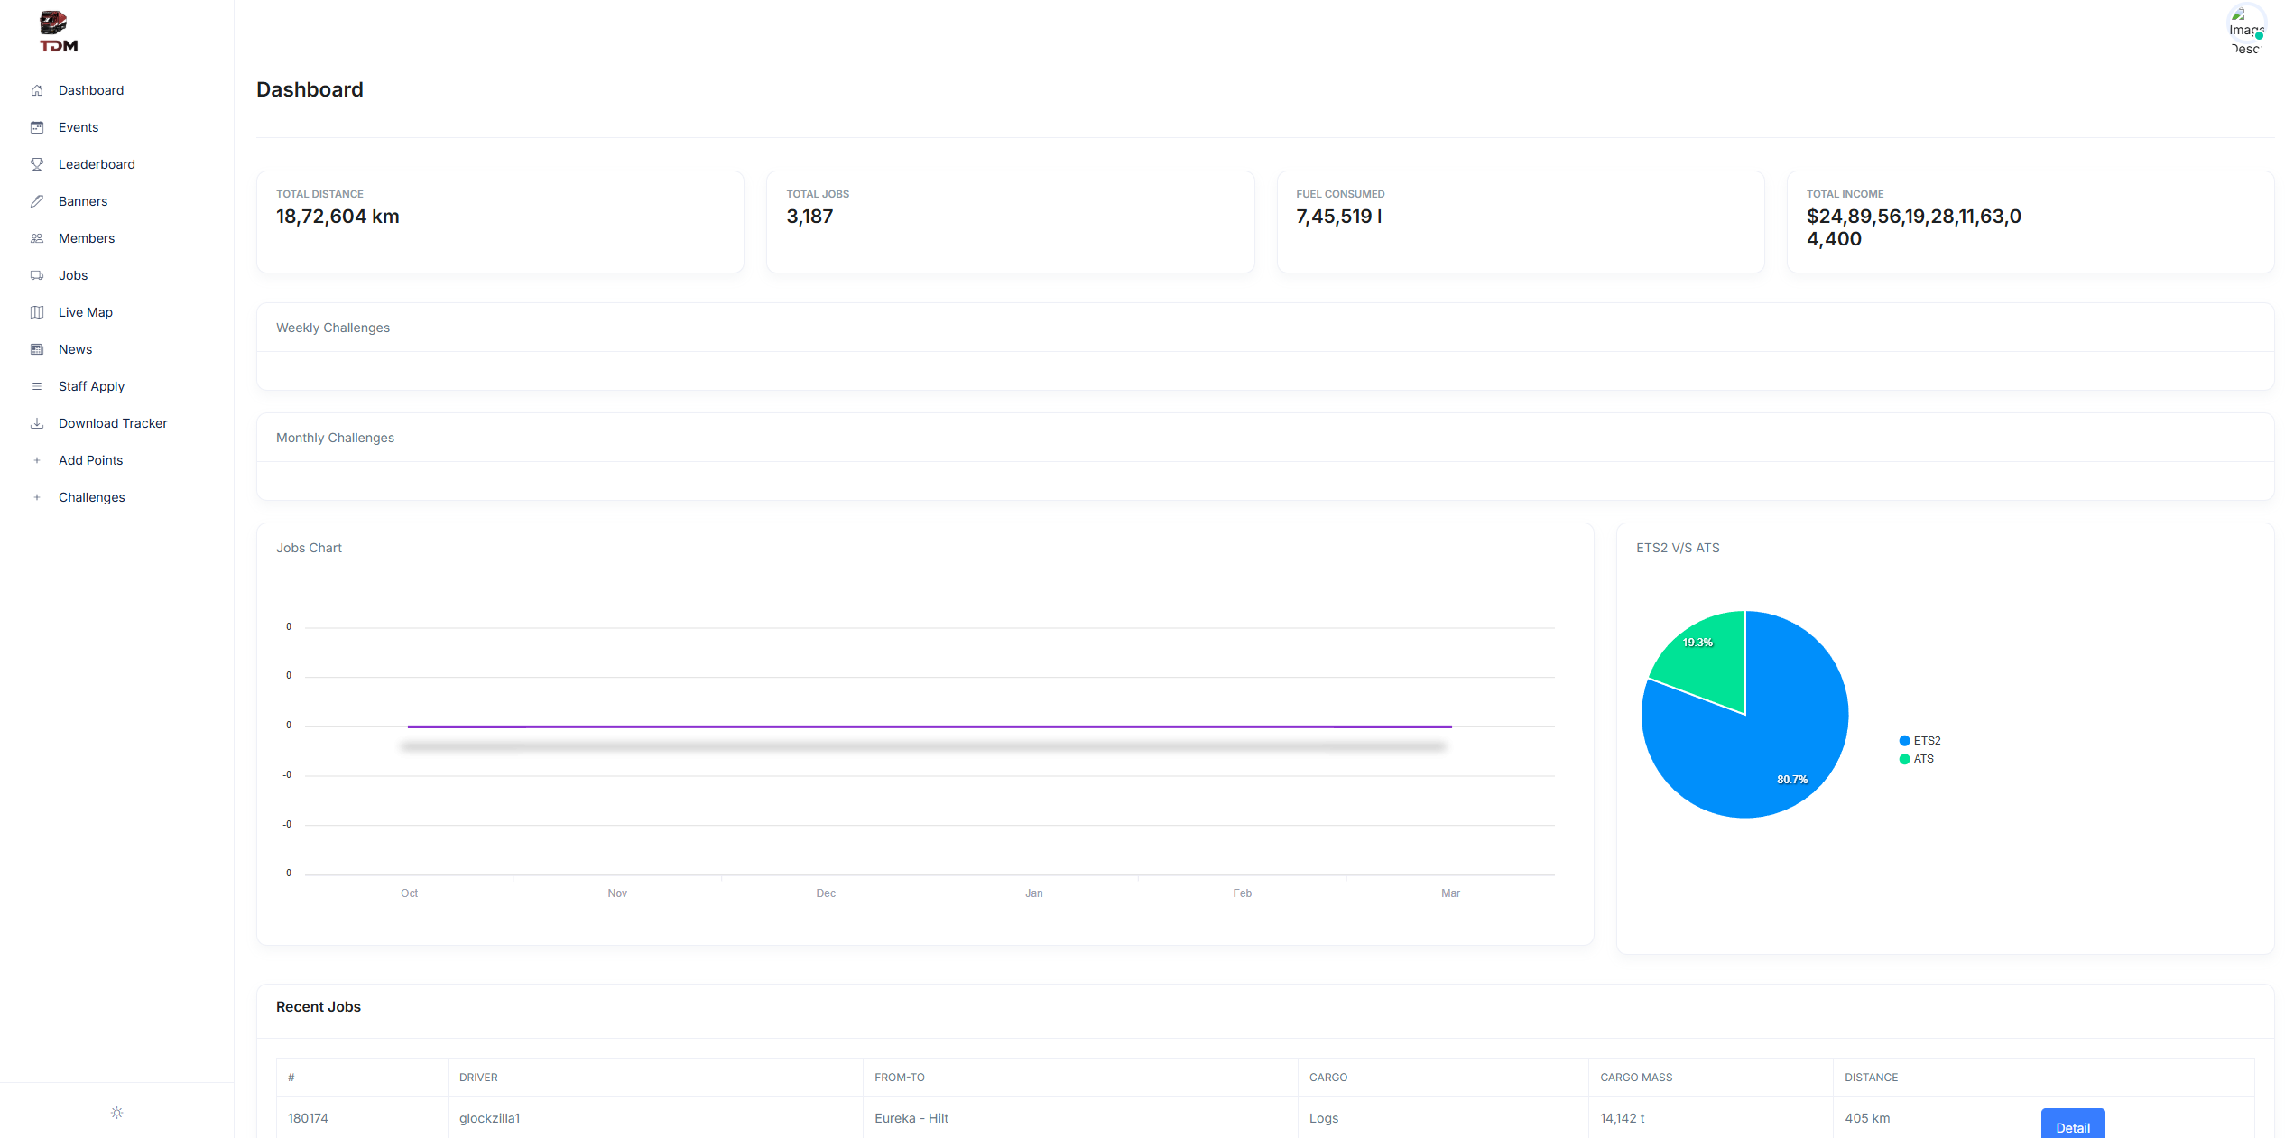
Task: Toggle the light/dark theme sun icon
Action: (116, 1113)
